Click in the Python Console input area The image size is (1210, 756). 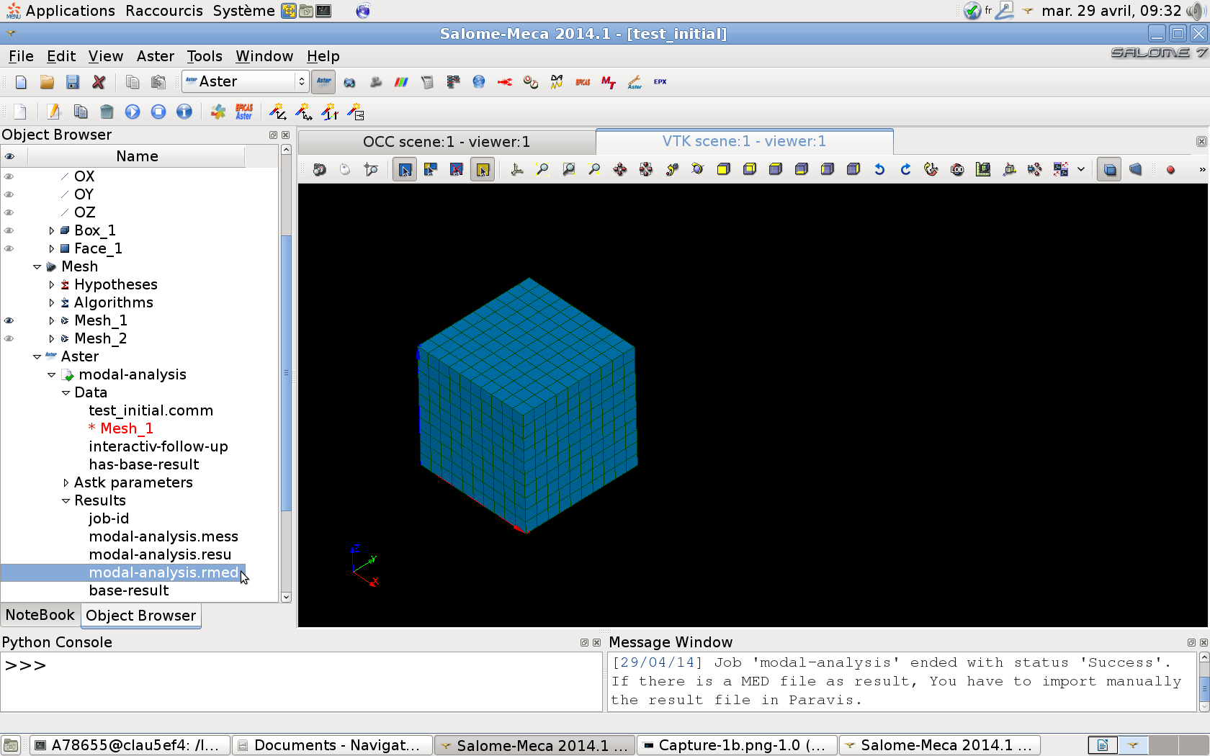(302, 680)
